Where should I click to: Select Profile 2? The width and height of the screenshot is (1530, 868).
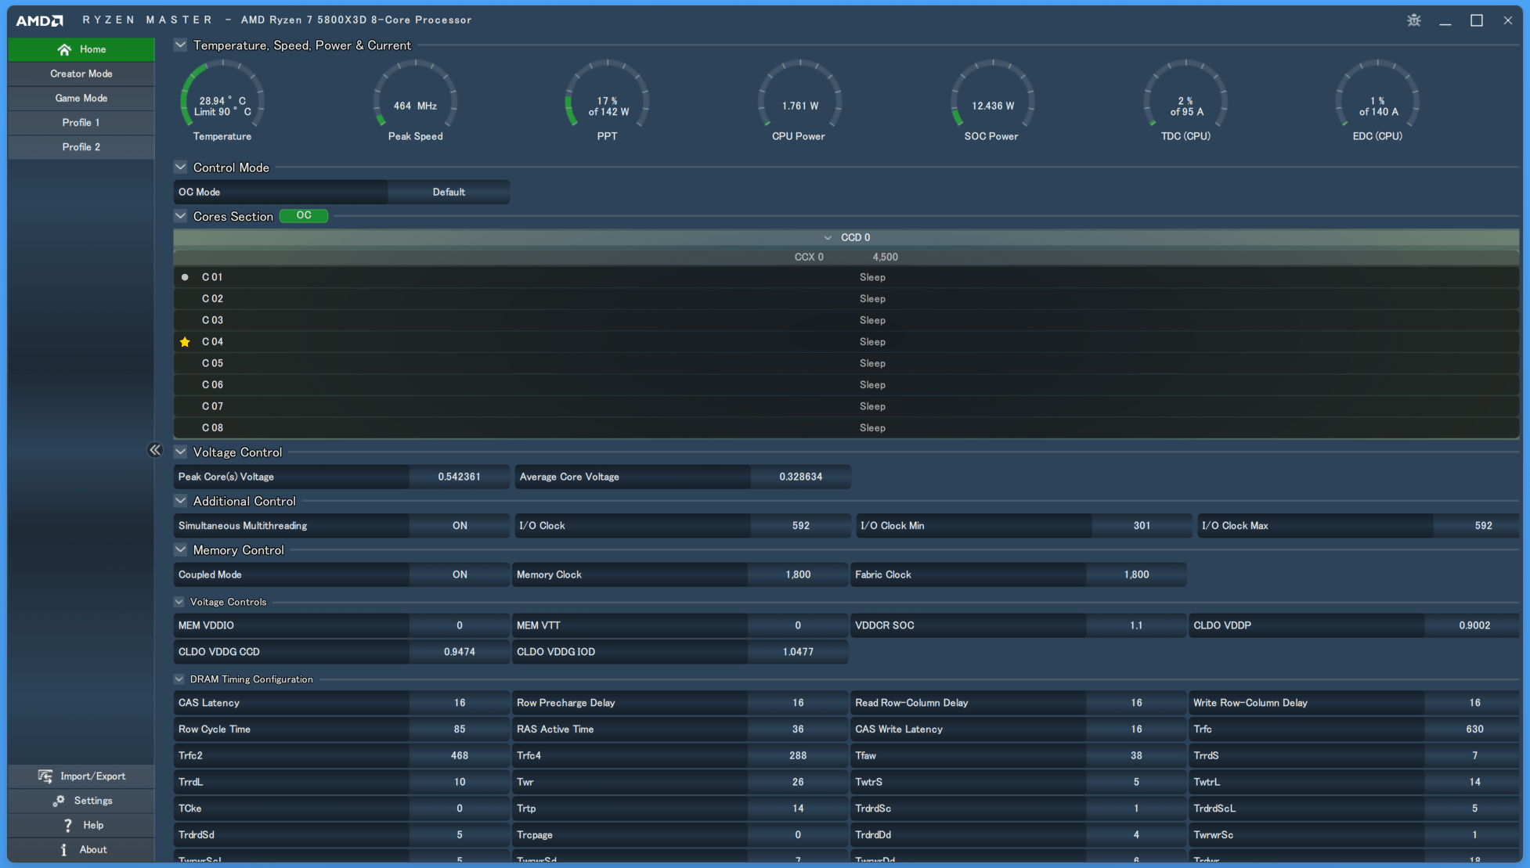[x=81, y=146]
